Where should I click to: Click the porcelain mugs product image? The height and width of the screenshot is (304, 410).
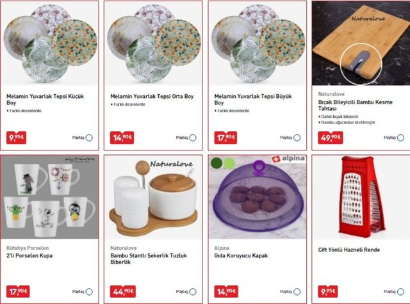[x=50, y=197]
